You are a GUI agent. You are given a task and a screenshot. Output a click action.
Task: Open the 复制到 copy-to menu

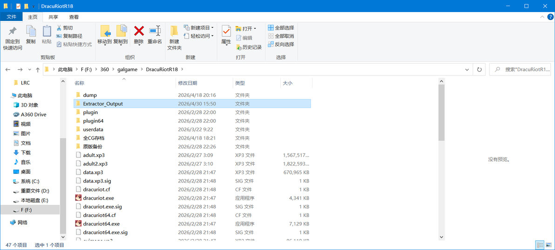click(x=121, y=35)
